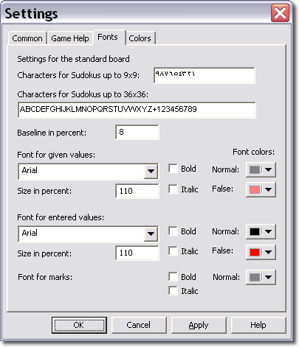Switch to the Colors tab
This screenshot has width=299, height=347.
(x=140, y=38)
